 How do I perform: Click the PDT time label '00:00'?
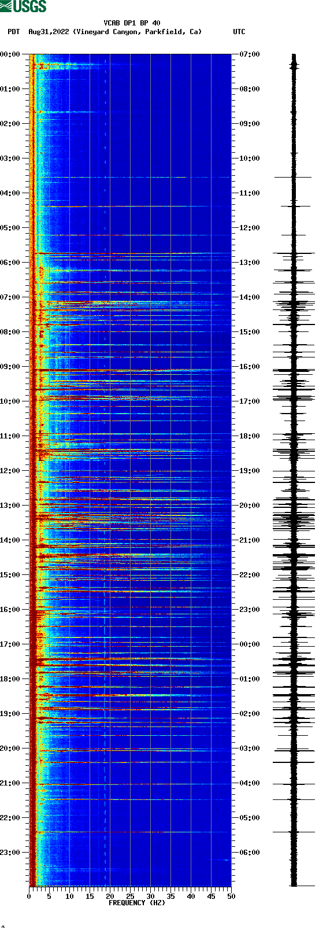click(x=10, y=54)
